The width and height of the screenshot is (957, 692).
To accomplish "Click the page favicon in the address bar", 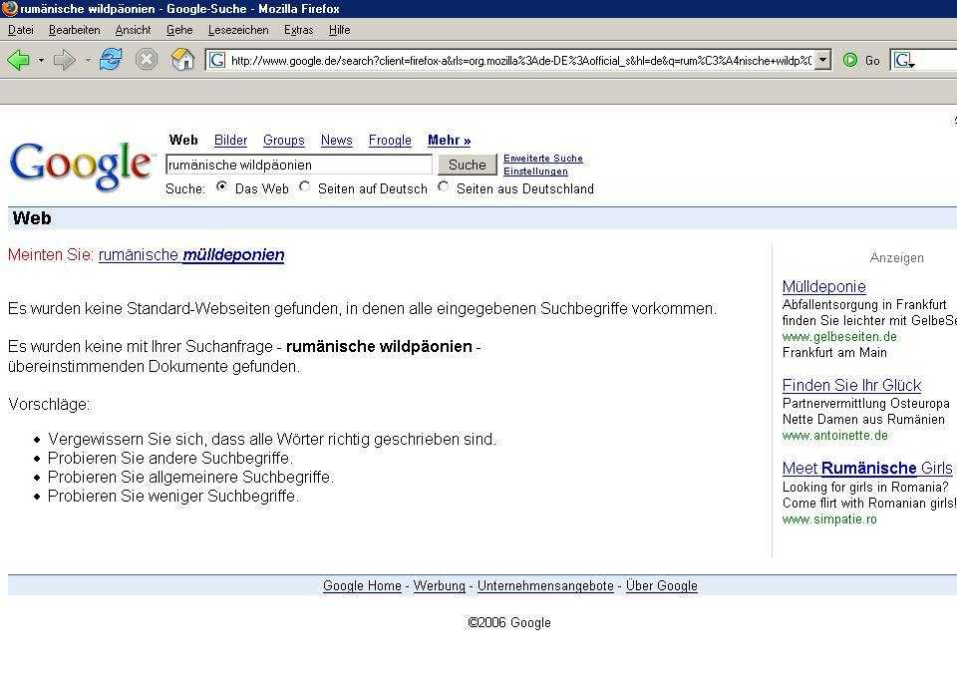I will pos(217,60).
